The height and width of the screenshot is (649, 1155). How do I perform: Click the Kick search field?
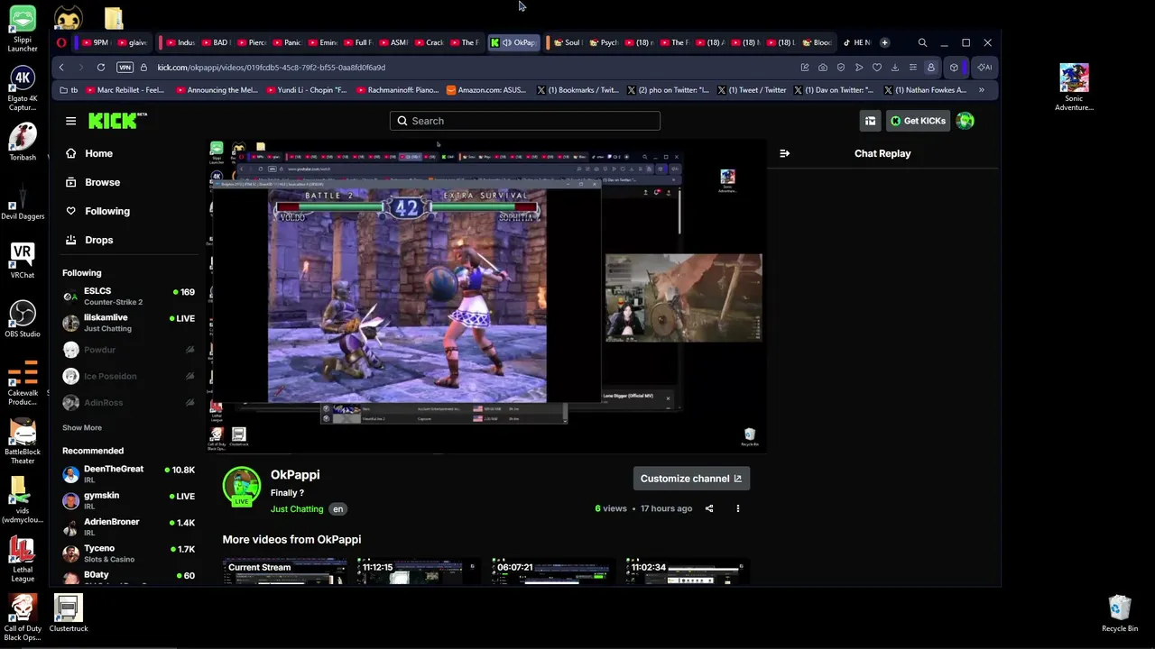click(x=525, y=121)
